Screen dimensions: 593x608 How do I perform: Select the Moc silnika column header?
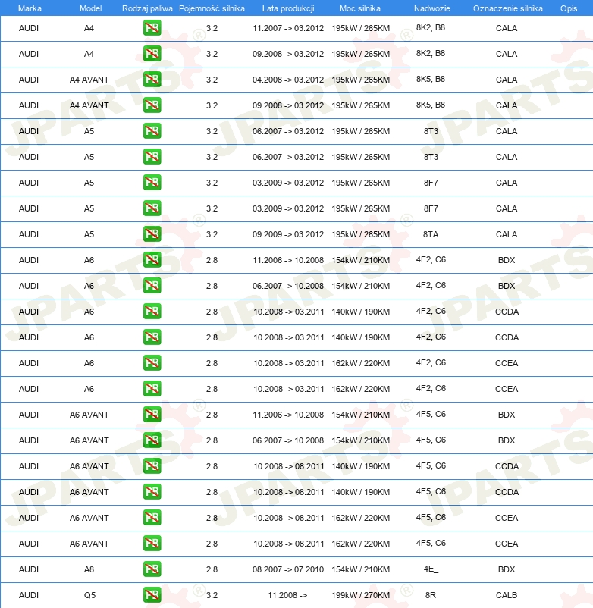[x=360, y=8]
